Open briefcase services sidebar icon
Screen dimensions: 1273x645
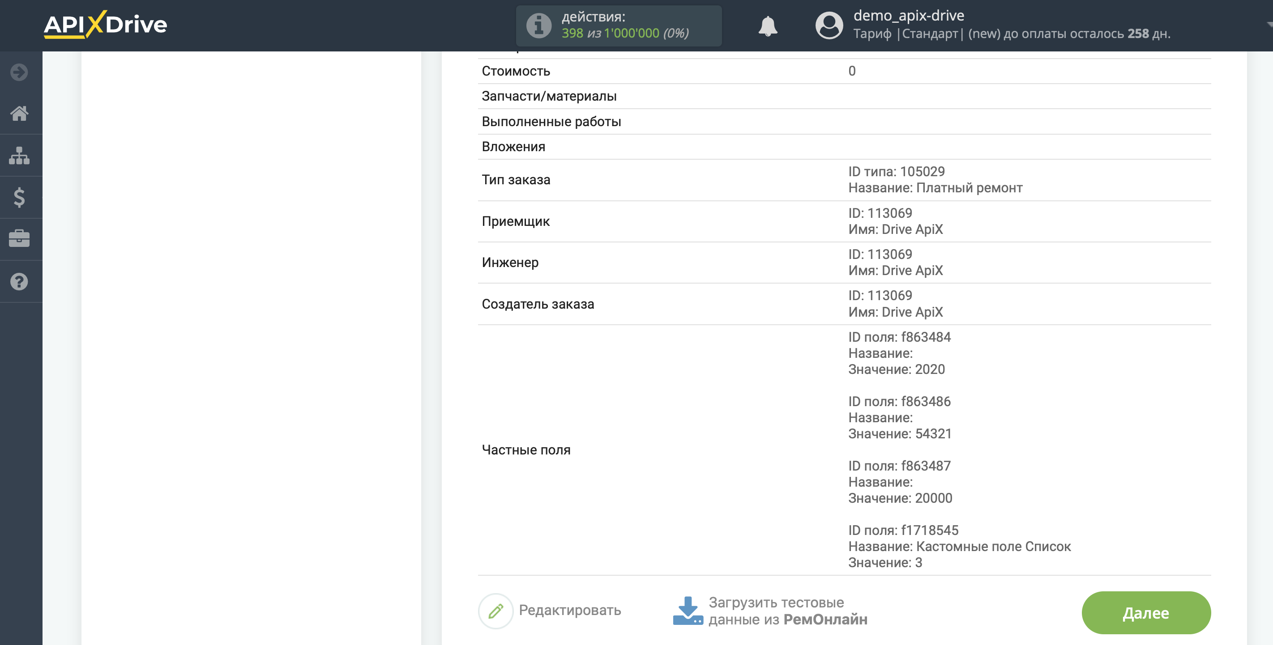coord(19,238)
